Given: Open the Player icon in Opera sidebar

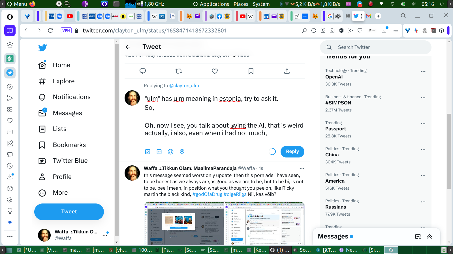Looking at the screenshot, I should pyautogui.click(x=10, y=87).
